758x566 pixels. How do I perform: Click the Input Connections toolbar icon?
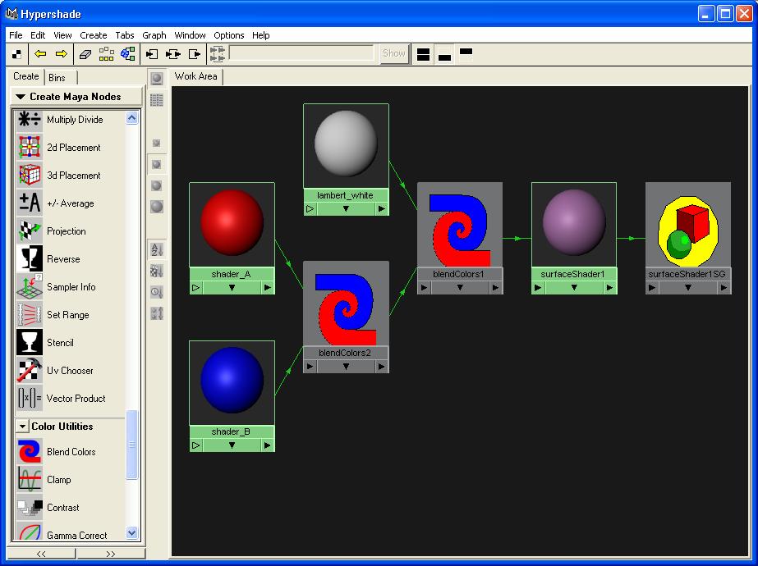click(152, 54)
